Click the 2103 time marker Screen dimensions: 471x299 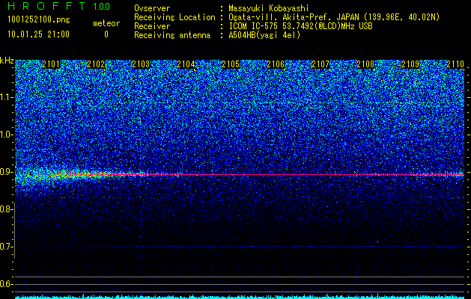pyautogui.click(x=141, y=64)
